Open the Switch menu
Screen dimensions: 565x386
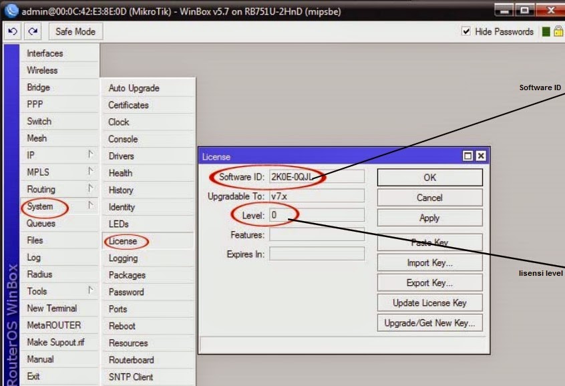pyautogui.click(x=59, y=121)
